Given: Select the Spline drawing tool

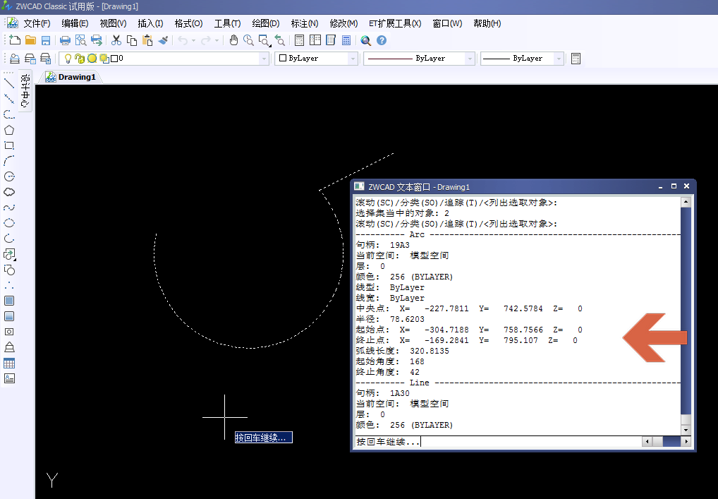Looking at the screenshot, I should 9,206.
